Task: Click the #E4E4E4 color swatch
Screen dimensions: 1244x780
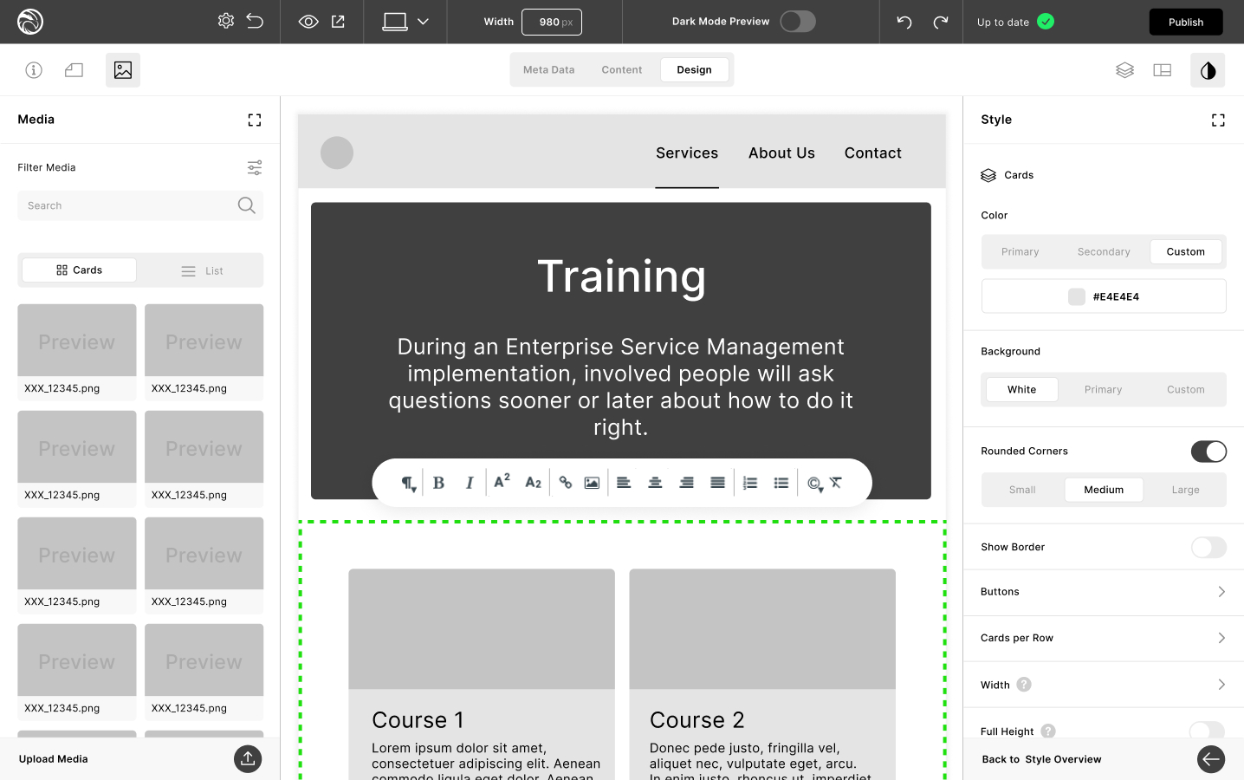Action: pyautogui.click(x=1077, y=296)
